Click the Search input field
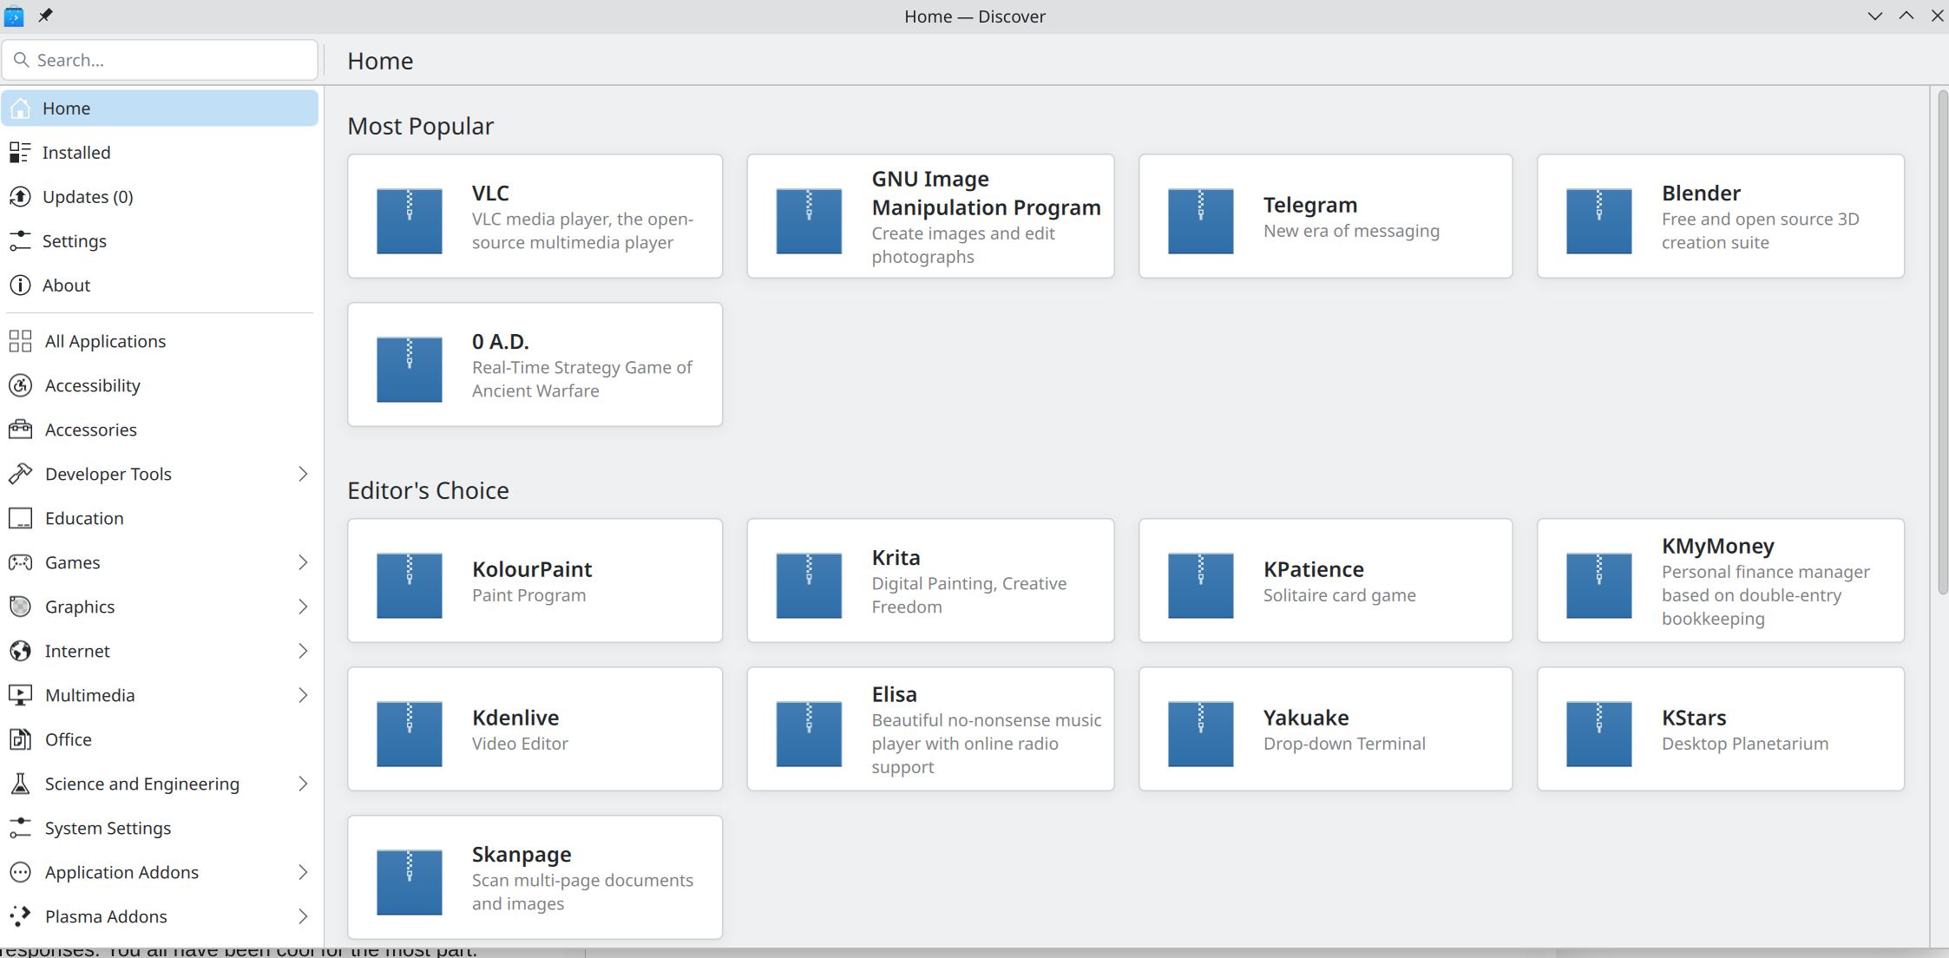1949x958 pixels. pos(160,60)
